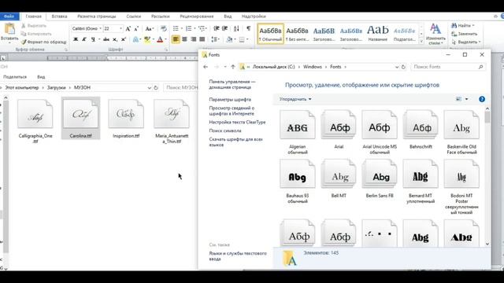Refresh the Fonts window location
Screen dimensions: 504x283
tap(403, 67)
